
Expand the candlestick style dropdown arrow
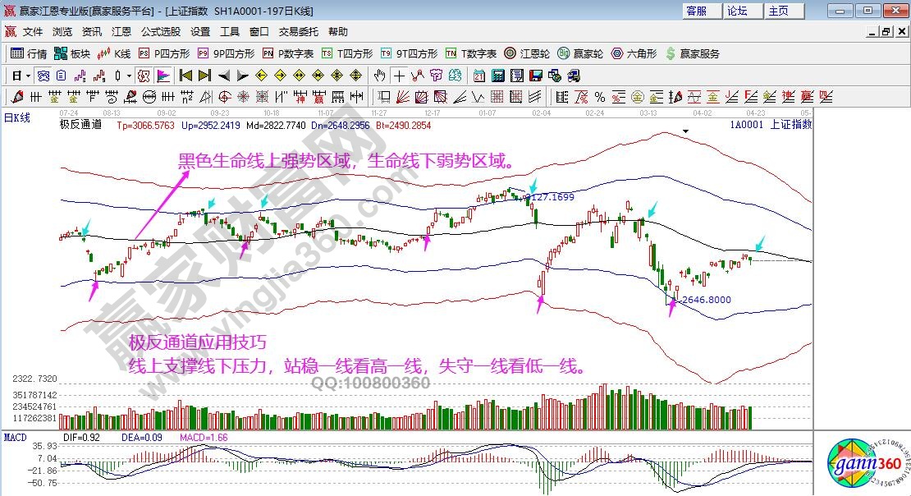[129, 76]
